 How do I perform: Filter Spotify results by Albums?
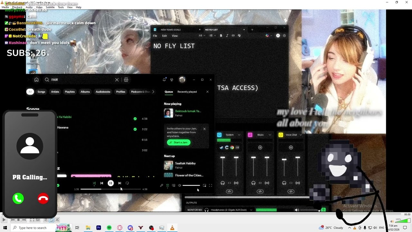[x=85, y=92]
